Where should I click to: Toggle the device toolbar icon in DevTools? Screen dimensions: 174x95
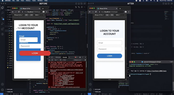click(x=52, y=57)
